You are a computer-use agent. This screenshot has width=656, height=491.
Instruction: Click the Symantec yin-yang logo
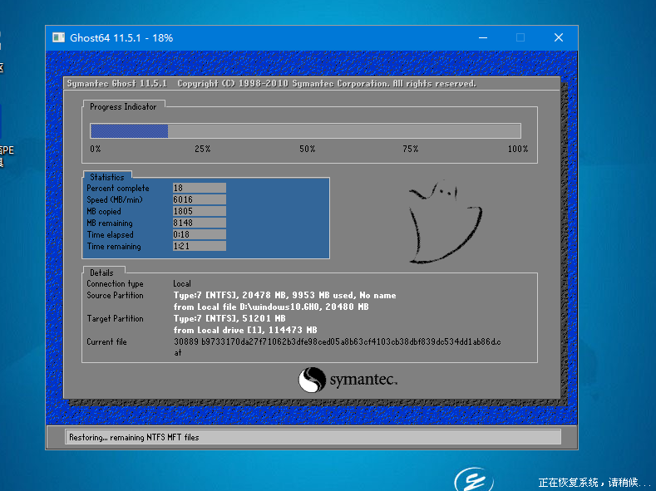pos(312,380)
